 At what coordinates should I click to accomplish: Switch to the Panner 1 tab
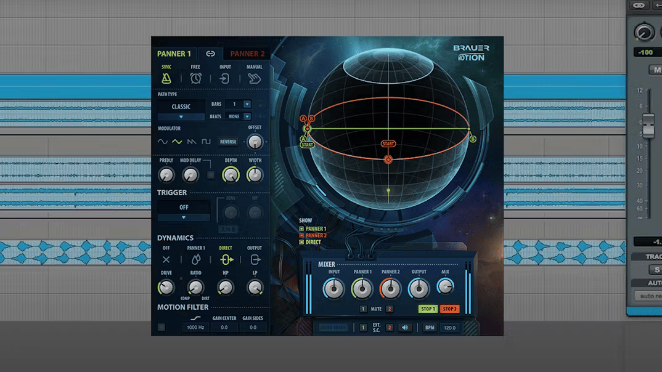[x=174, y=54]
